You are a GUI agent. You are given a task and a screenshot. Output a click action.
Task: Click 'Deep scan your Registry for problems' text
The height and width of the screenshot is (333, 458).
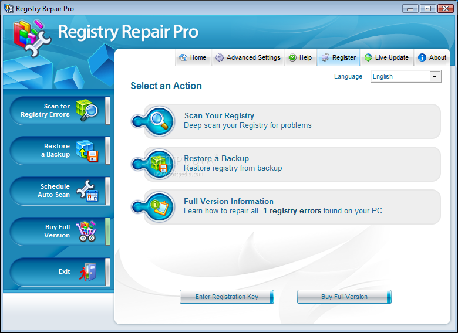point(248,125)
